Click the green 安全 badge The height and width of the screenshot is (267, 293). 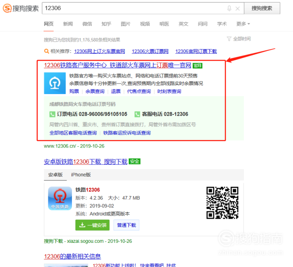tap(135, 161)
